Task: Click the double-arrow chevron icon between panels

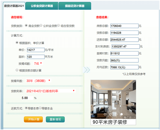Action: click(86, 70)
